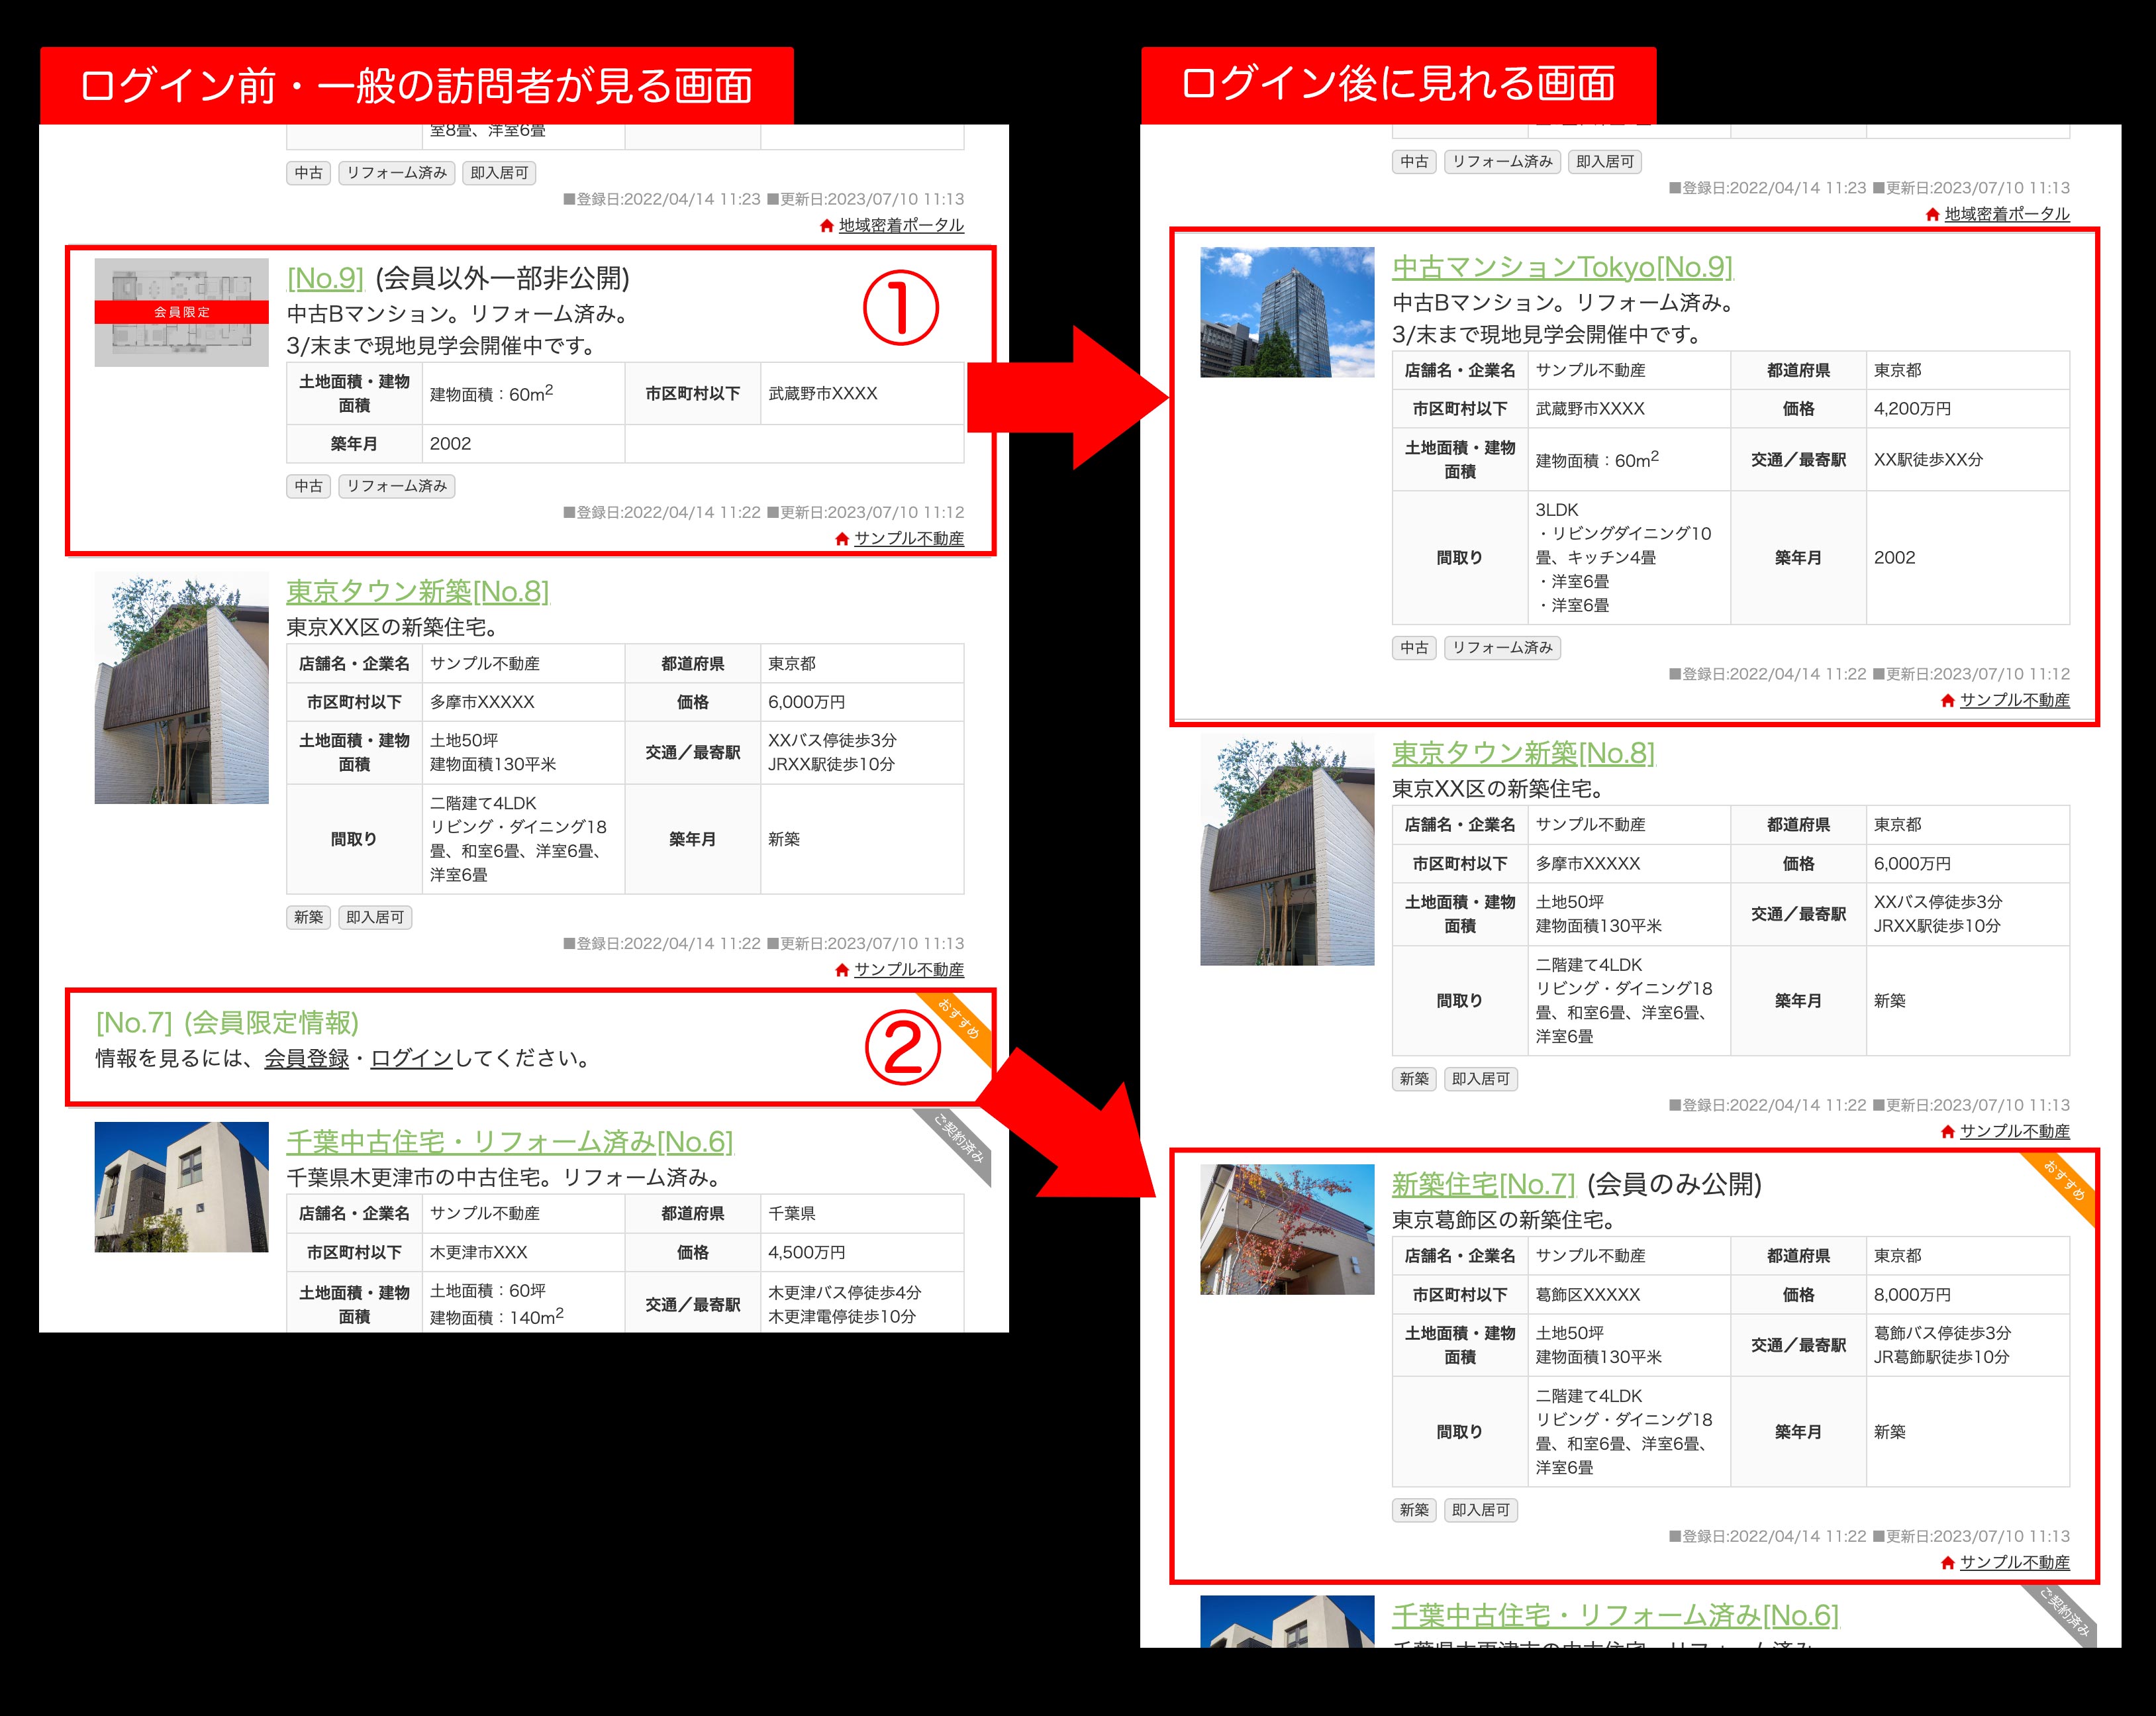Image resolution: width=2156 pixels, height=1716 pixels.
Task: Click 中古 tag under pre-login [No.9] listing
Action: 308,486
